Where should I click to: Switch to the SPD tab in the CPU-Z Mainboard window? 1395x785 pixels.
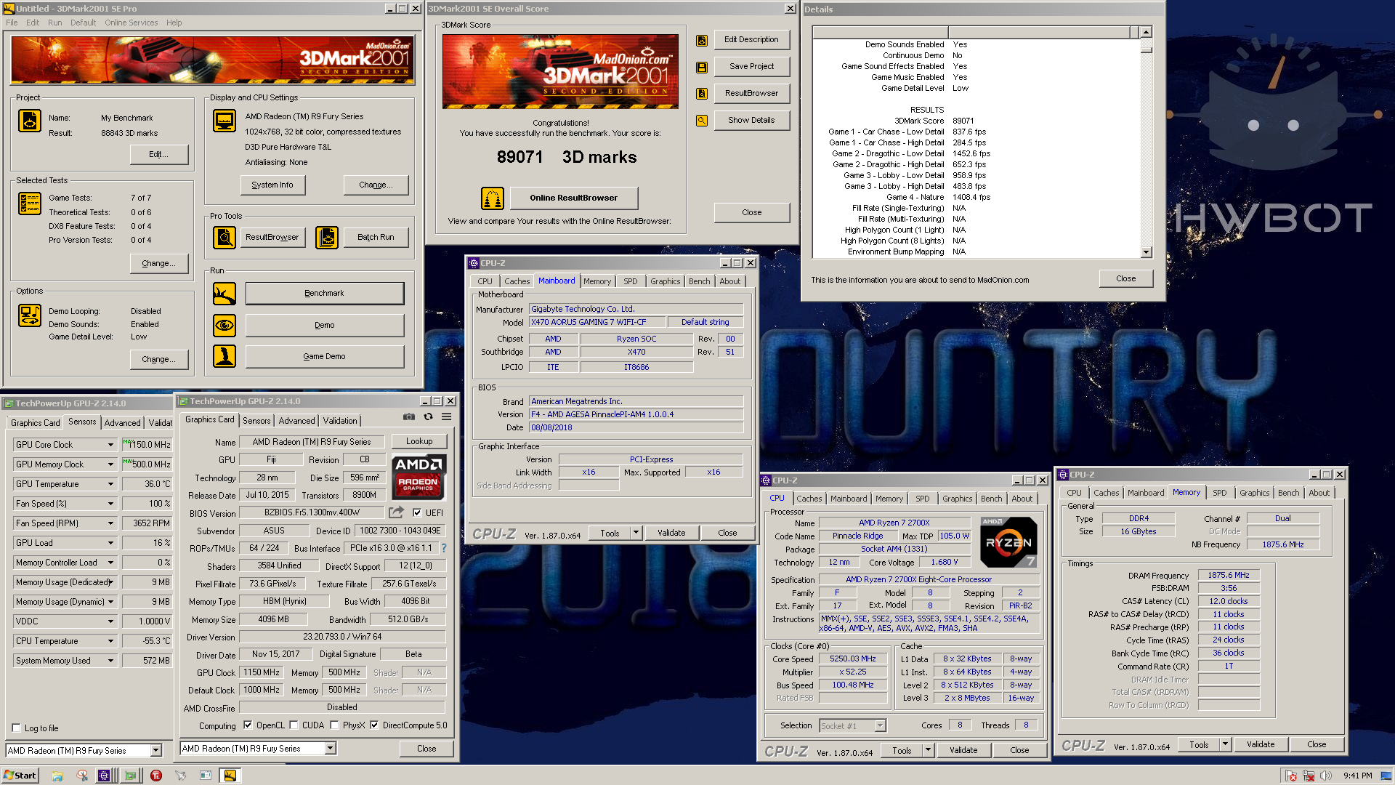[630, 281]
